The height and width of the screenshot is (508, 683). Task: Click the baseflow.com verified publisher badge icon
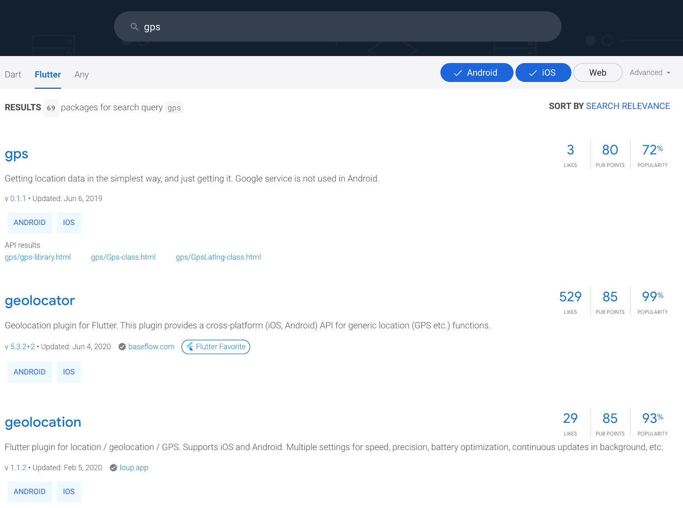click(x=122, y=347)
